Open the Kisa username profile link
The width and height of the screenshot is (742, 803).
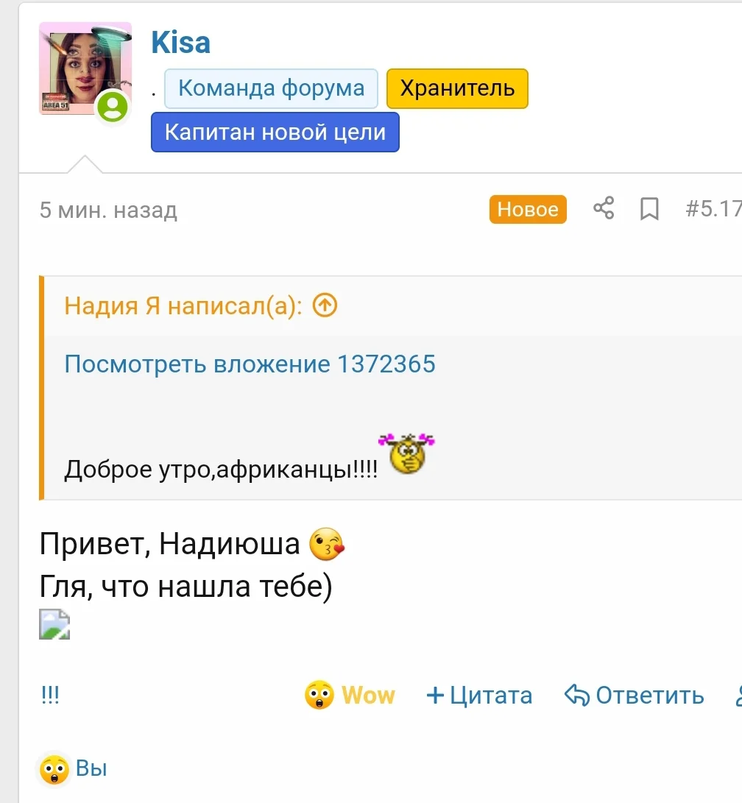coord(181,43)
